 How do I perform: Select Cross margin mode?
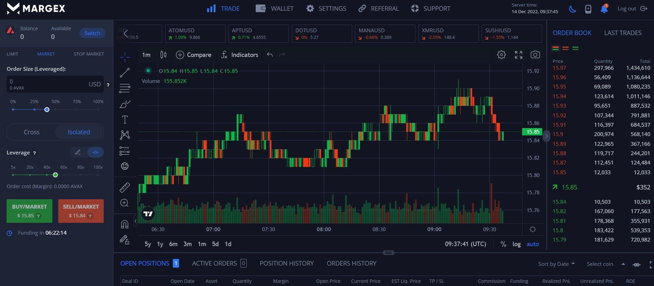[x=32, y=132]
